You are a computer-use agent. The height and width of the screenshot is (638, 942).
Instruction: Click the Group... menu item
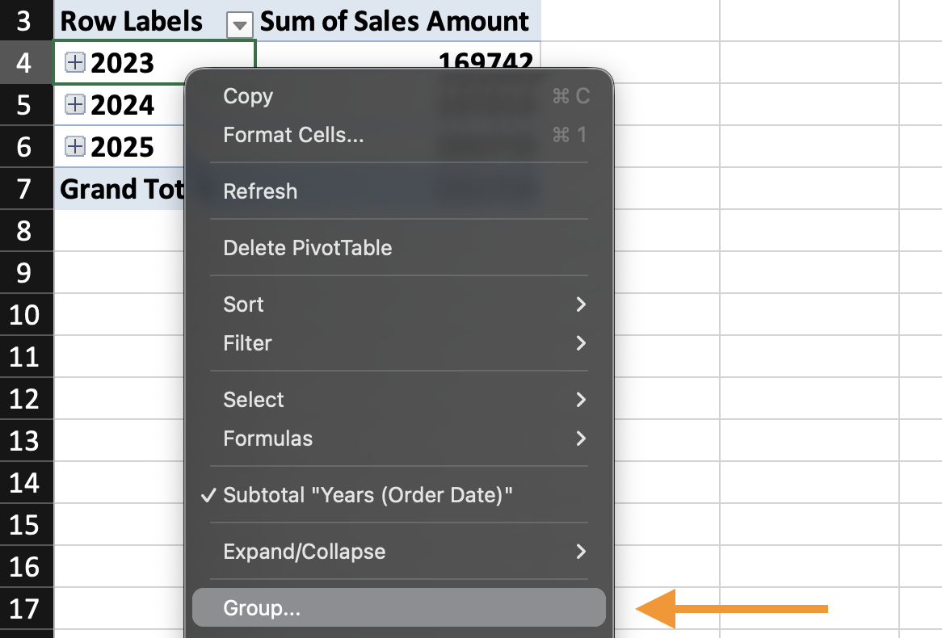[262, 608]
